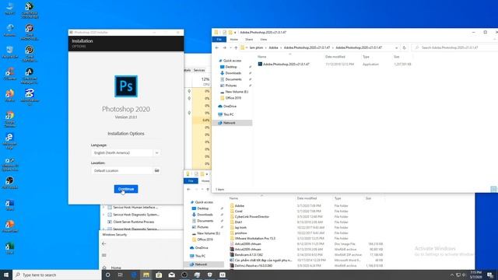Show hidden system tray icons

point(452,275)
